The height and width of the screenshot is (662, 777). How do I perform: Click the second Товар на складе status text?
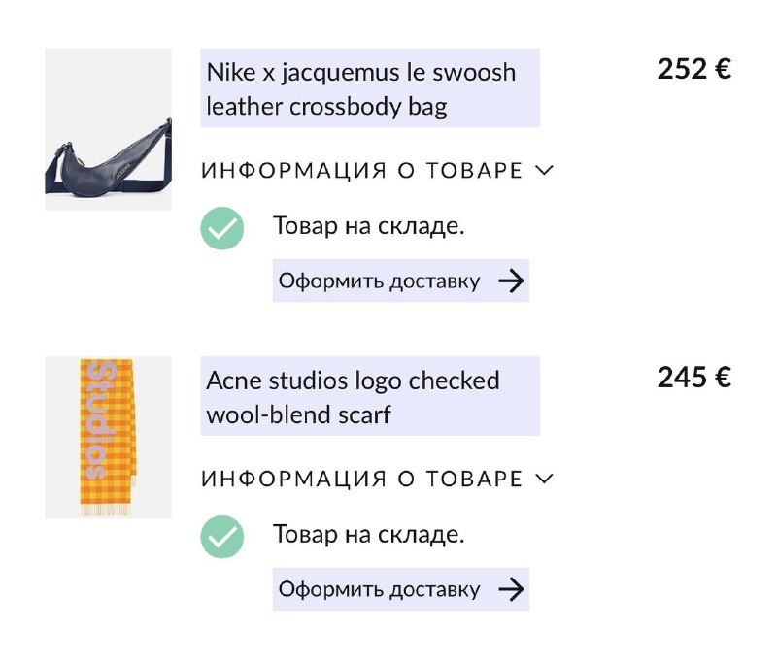[x=369, y=535]
